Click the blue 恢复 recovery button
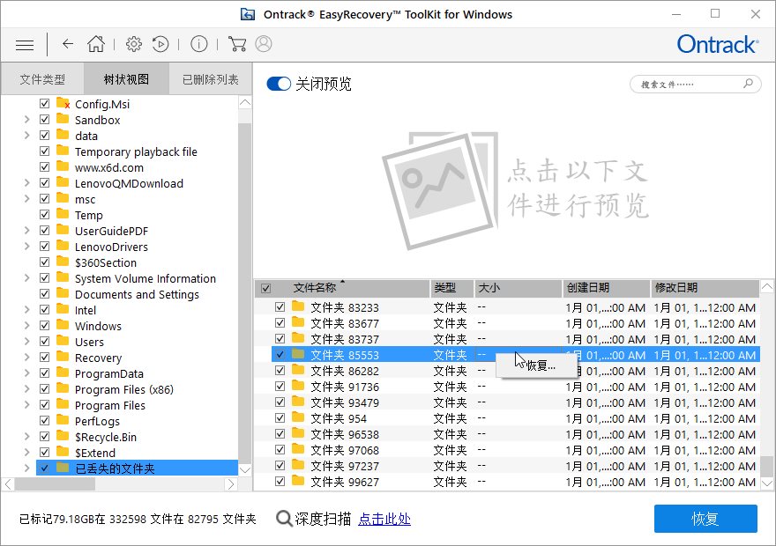The width and height of the screenshot is (776, 546). click(x=705, y=518)
